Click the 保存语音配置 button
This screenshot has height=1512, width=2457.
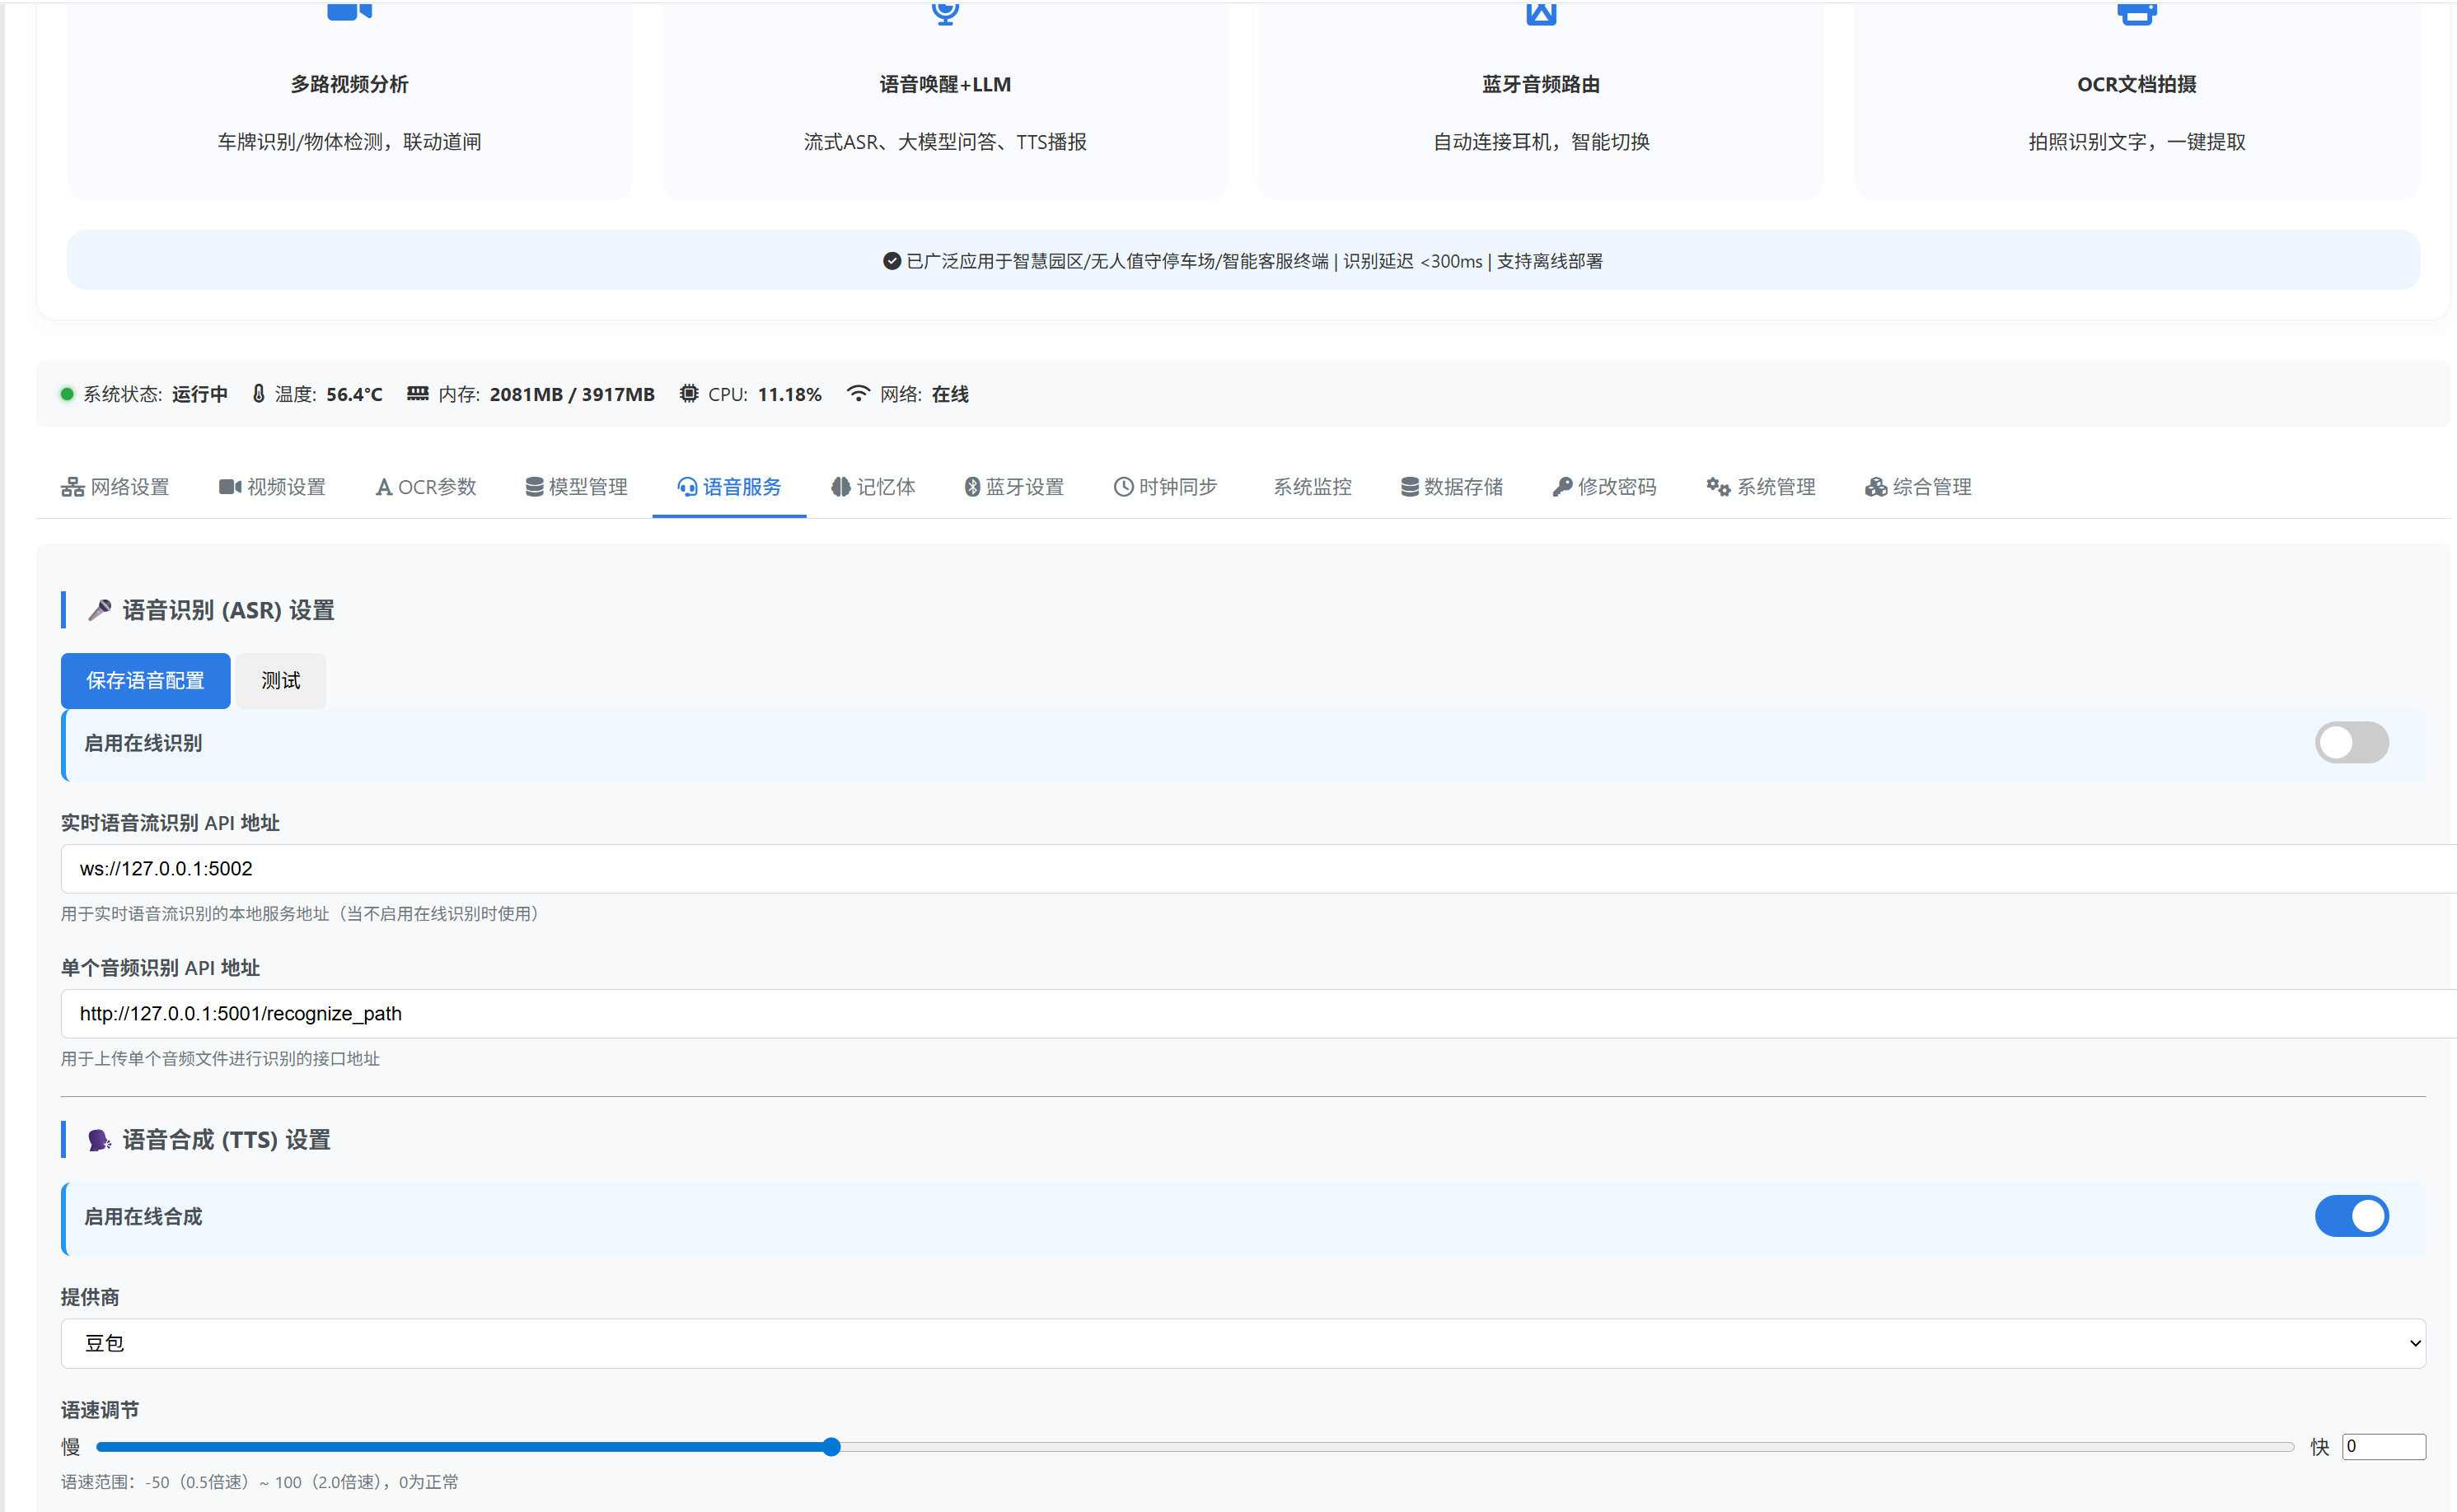click(x=145, y=681)
